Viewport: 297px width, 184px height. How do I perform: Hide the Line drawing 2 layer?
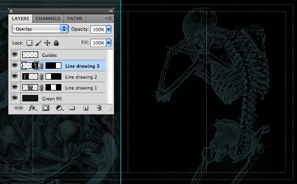[x=14, y=77]
